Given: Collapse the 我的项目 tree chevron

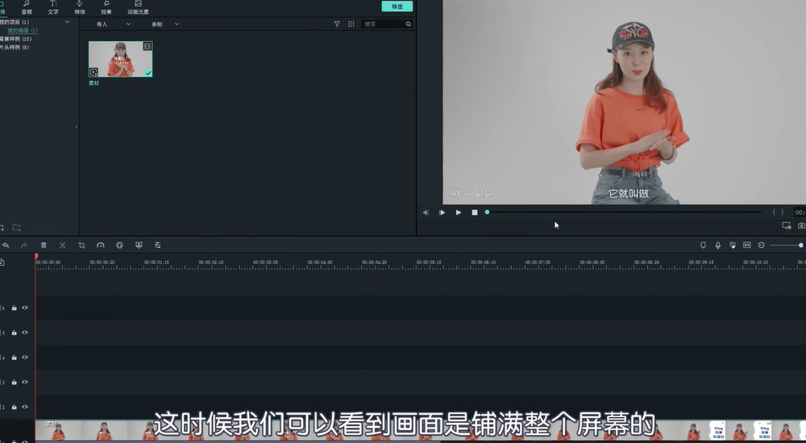Looking at the screenshot, I should tap(67, 22).
